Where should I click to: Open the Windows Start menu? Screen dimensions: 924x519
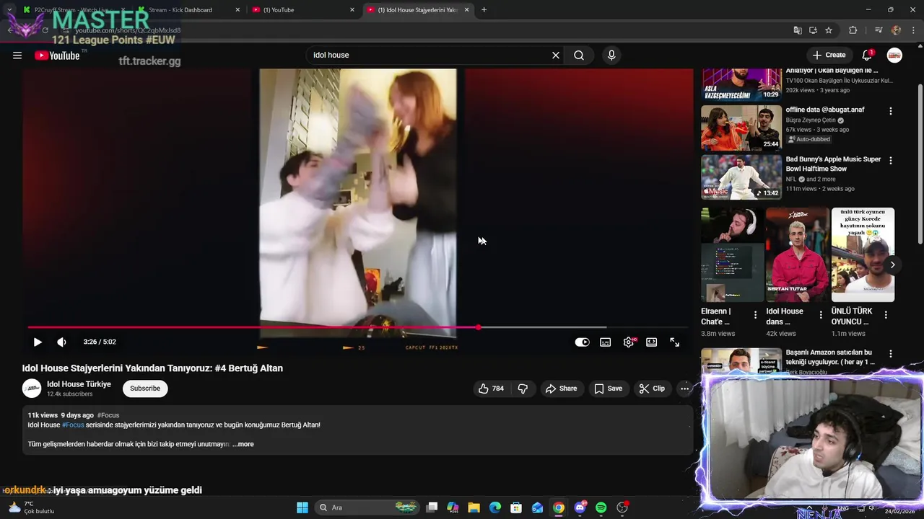(302, 507)
